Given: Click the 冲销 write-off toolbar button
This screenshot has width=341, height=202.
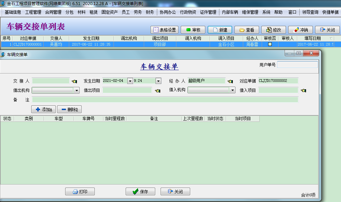Looking at the screenshot, I should tap(301, 30).
